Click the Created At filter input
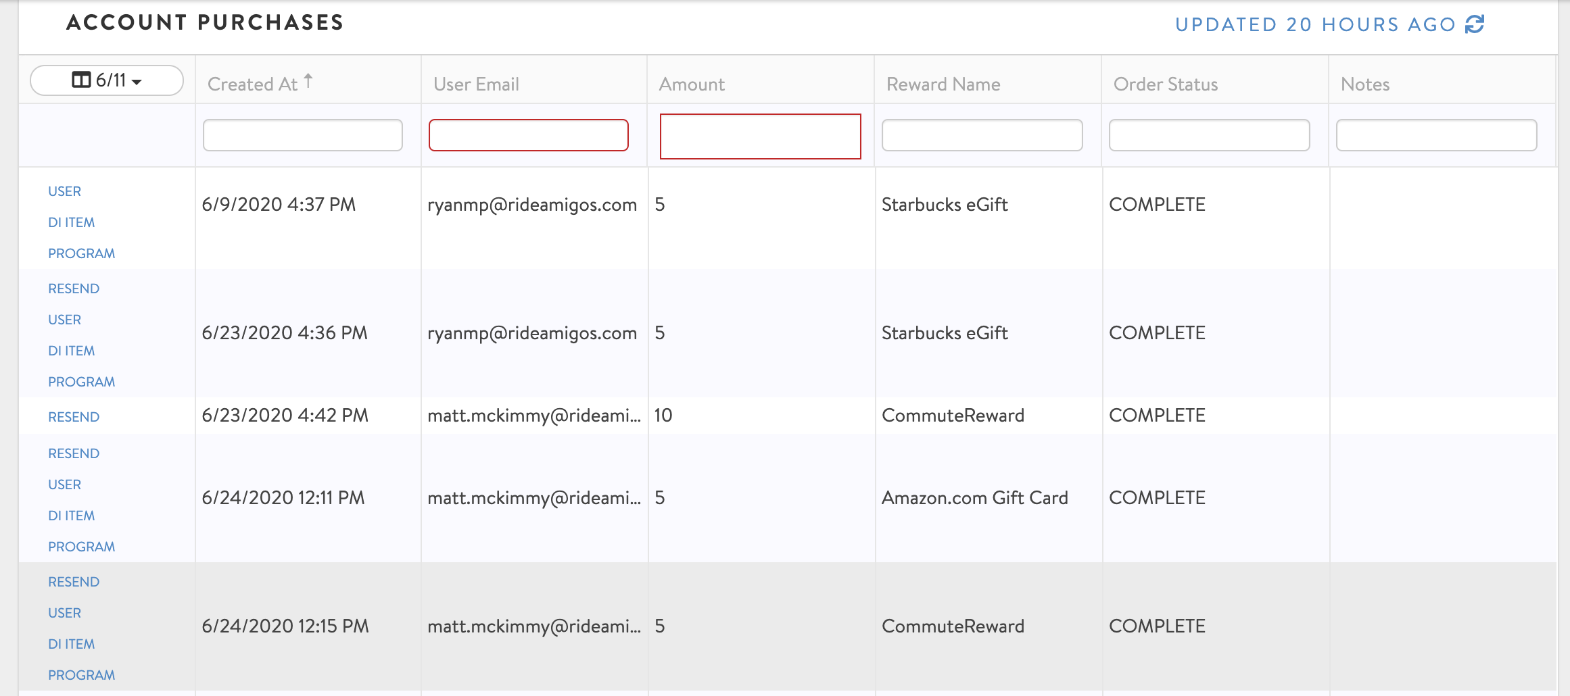This screenshot has width=1570, height=696. coord(303,135)
